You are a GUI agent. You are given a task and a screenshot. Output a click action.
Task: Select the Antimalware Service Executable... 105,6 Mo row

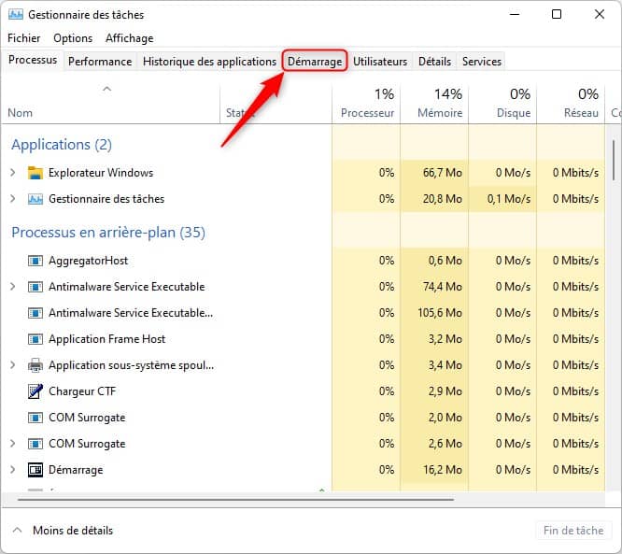click(x=304, y=313)
